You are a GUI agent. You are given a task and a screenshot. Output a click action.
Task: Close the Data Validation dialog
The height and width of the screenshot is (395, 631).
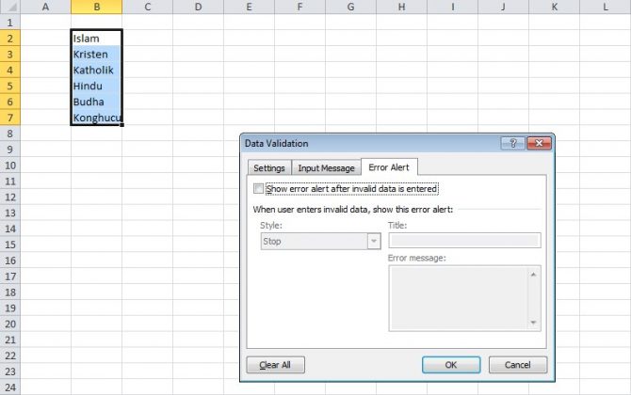pos(539,144)
